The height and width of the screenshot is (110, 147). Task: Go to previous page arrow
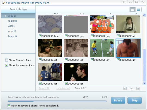pyautogui.click(x=125, y=88)
